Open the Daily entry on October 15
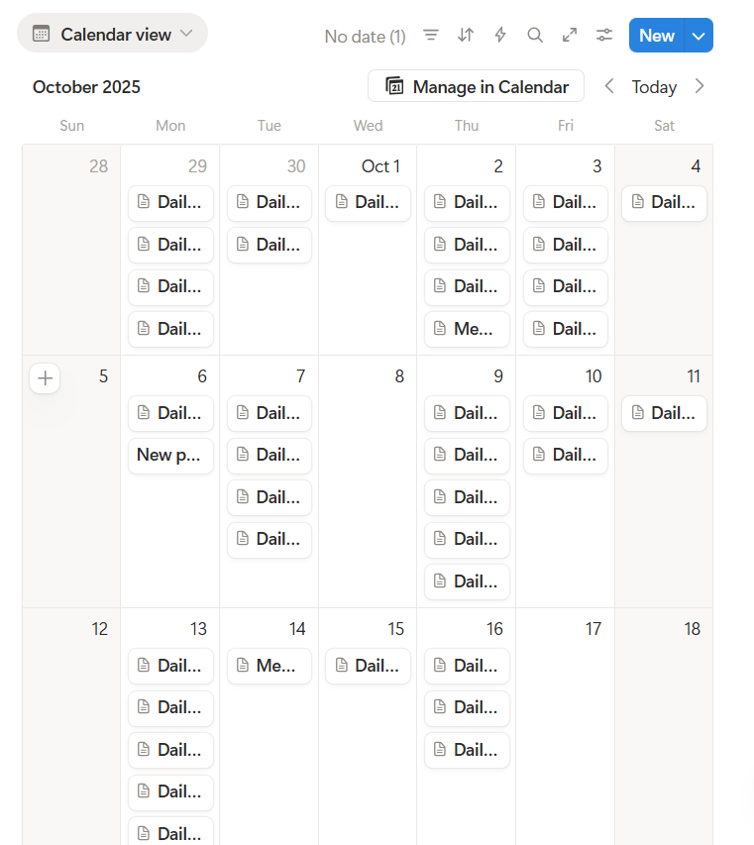 (368, 666)
